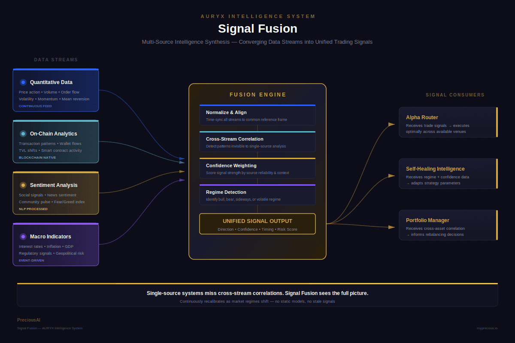Enable the BLOCKCHAIN NATIVE indicator
The height and width of the screenshot is (343, 515).
click(36, 157)
